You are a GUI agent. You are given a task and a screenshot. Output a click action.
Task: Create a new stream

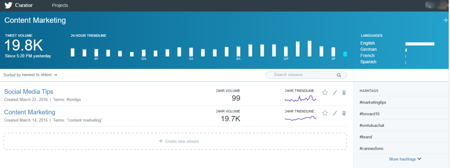175,141
